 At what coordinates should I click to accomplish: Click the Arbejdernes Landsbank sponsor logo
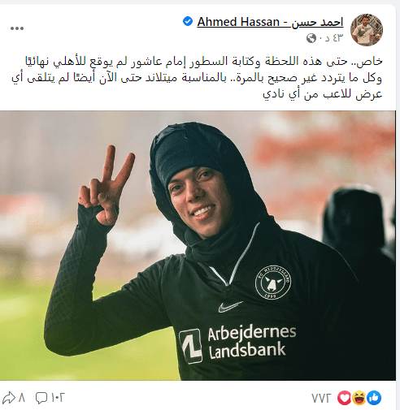point(237,343)
